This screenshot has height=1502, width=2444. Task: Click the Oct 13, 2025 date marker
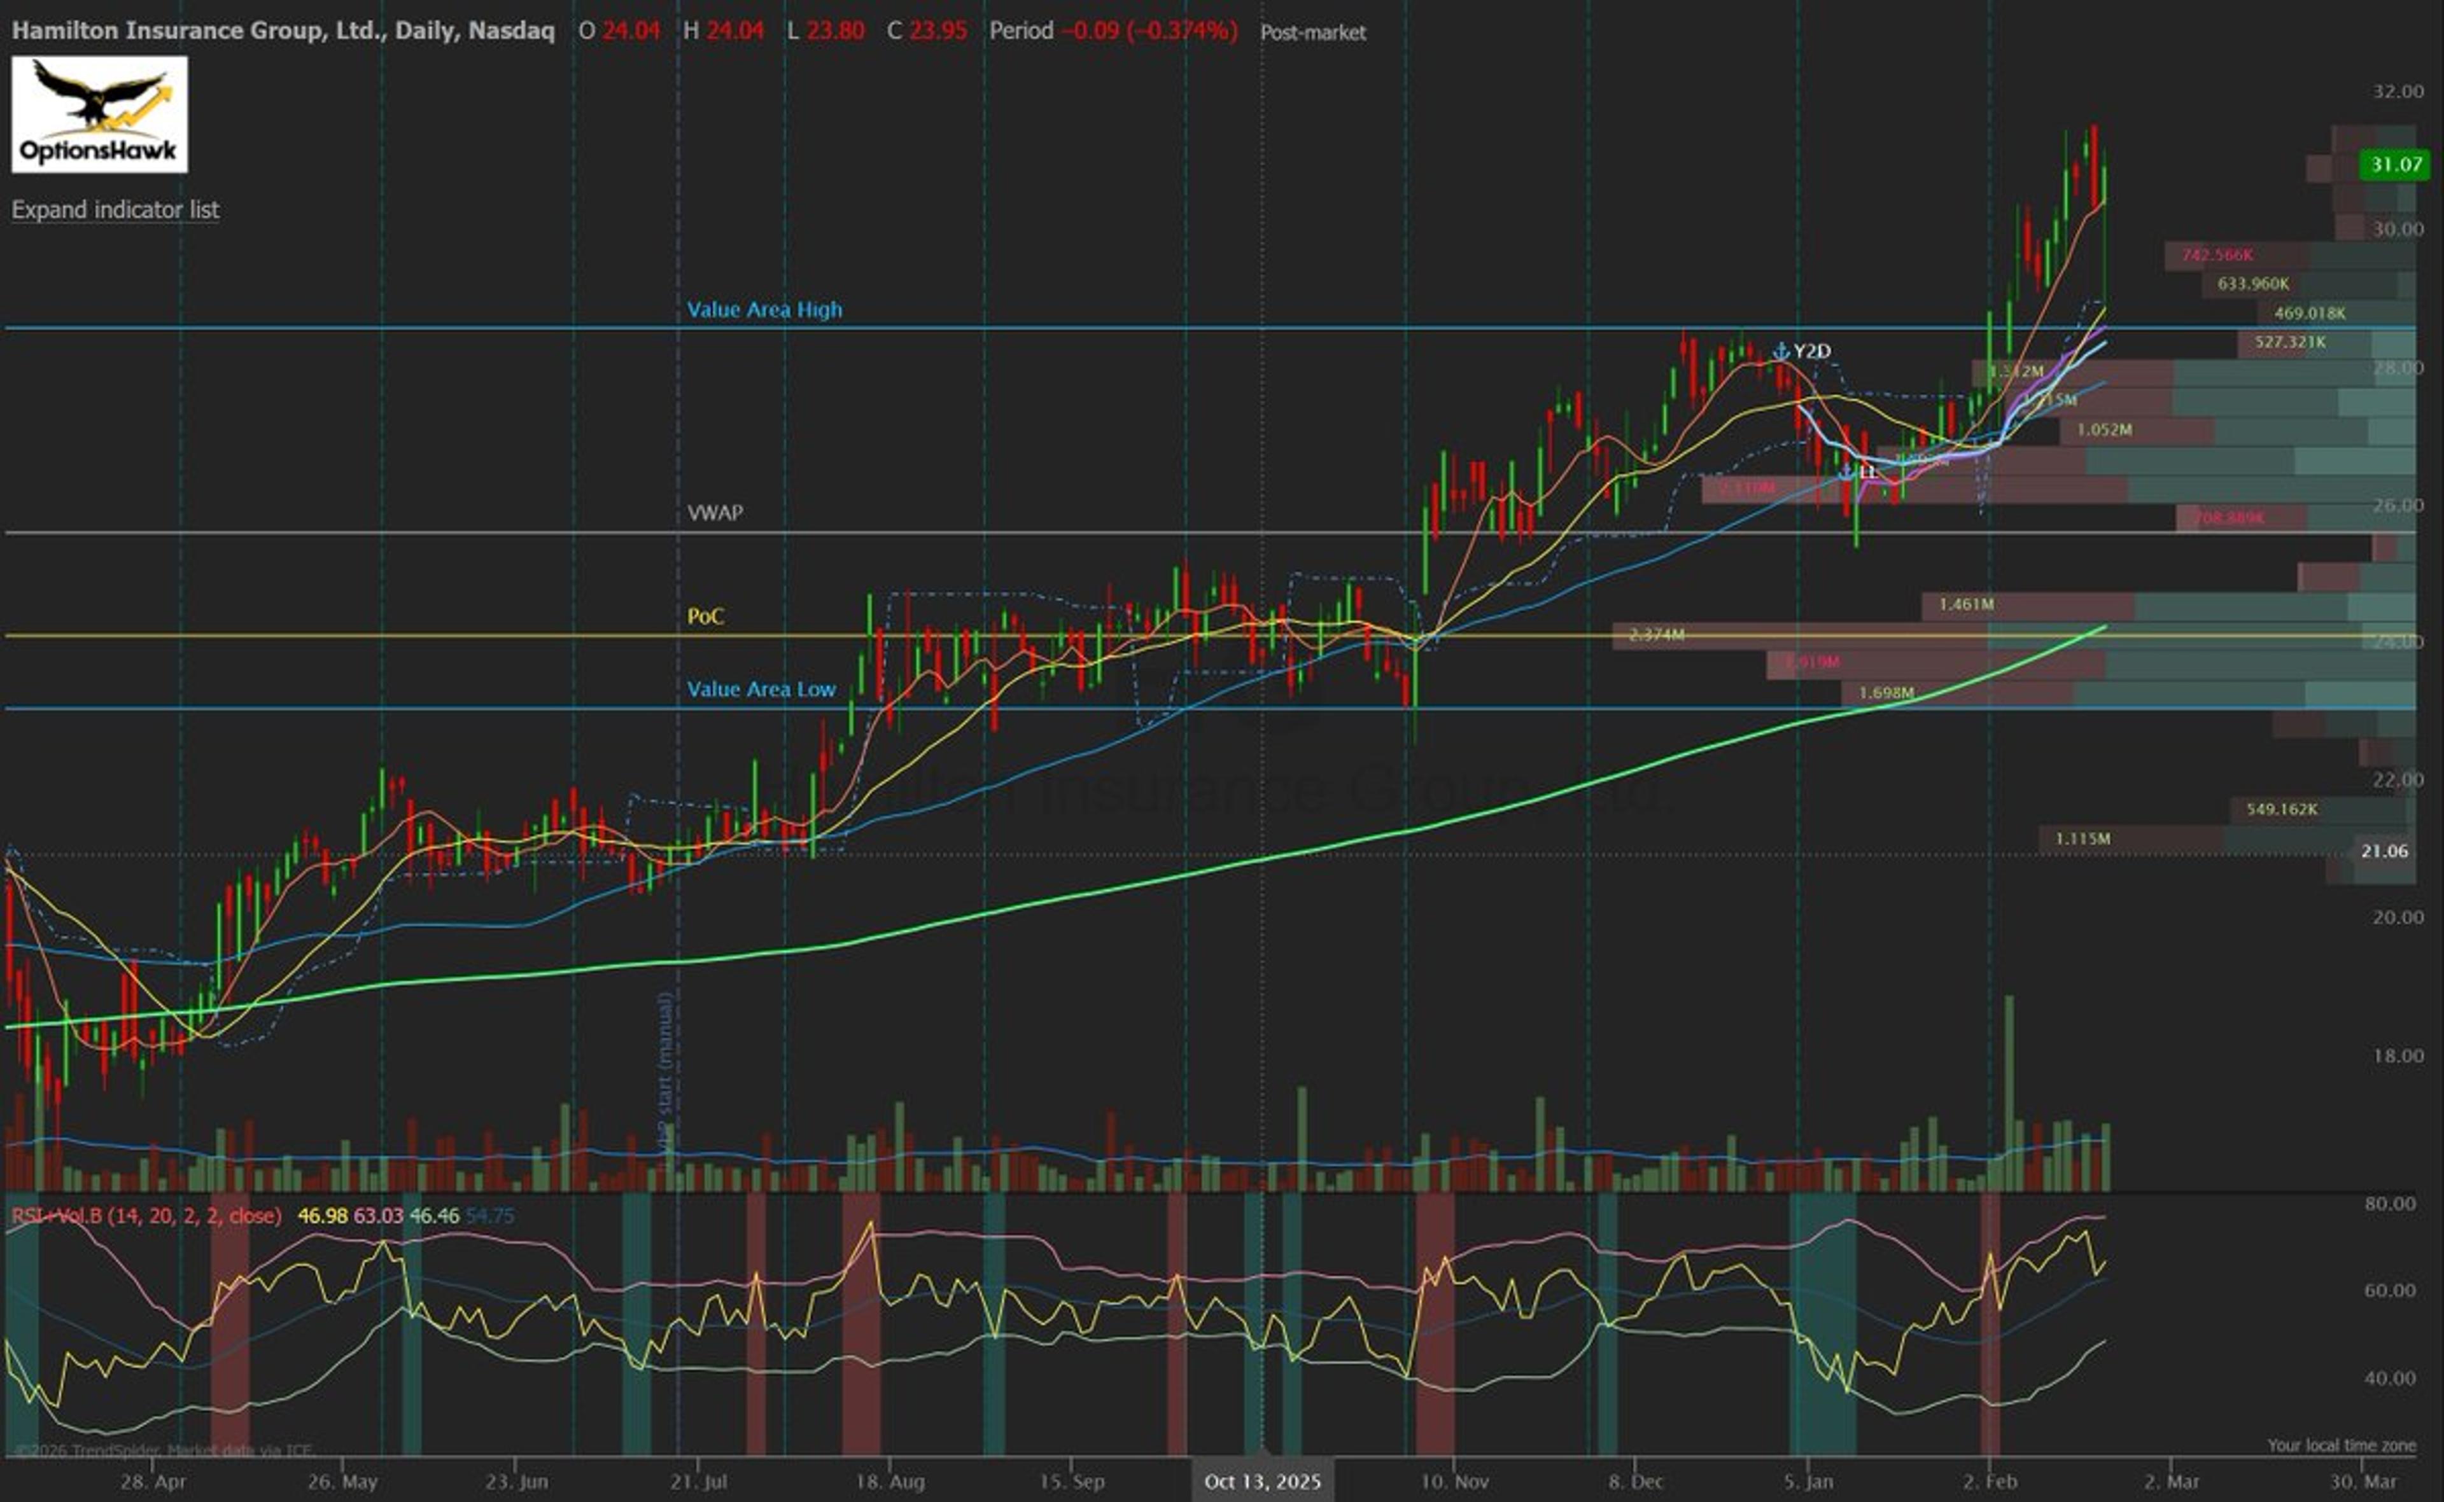[1262, 1481]
